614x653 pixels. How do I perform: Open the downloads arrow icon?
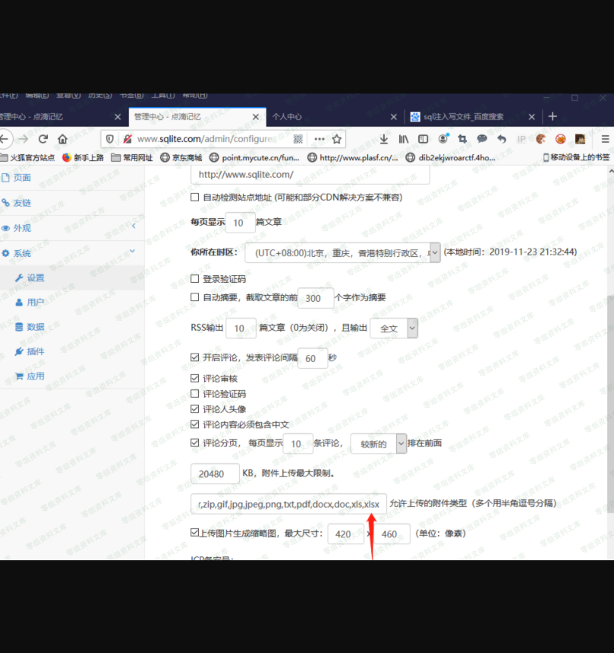coord(384,139)
